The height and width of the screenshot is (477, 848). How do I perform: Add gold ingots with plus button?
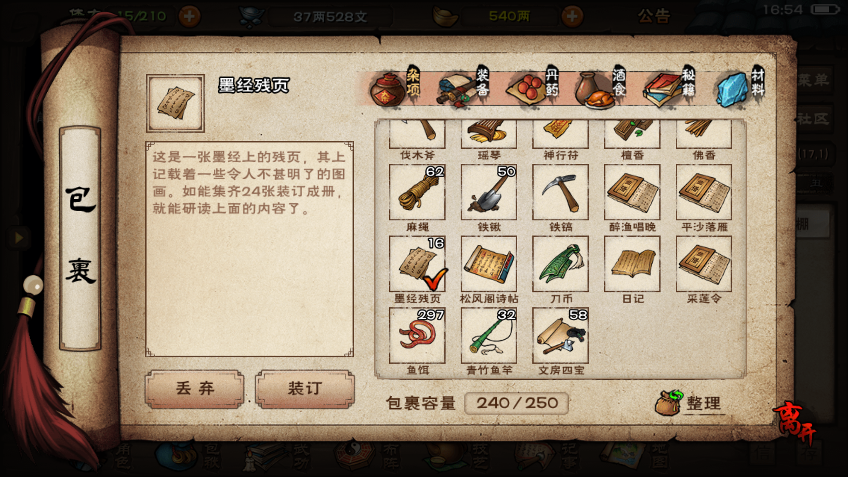[572, 16]
